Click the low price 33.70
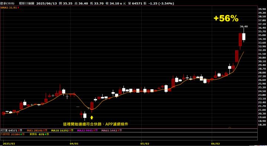 click(99, 3)
